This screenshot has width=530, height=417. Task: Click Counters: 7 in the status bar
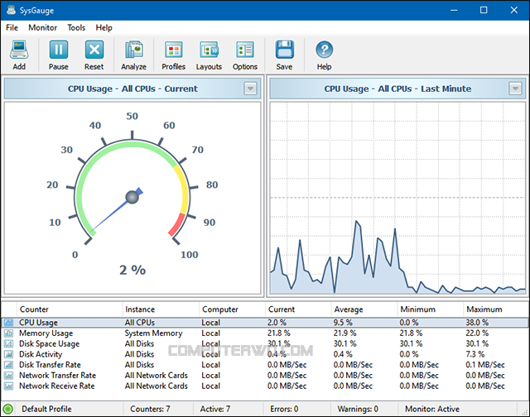pyautogui.click(x=150, y=409)
